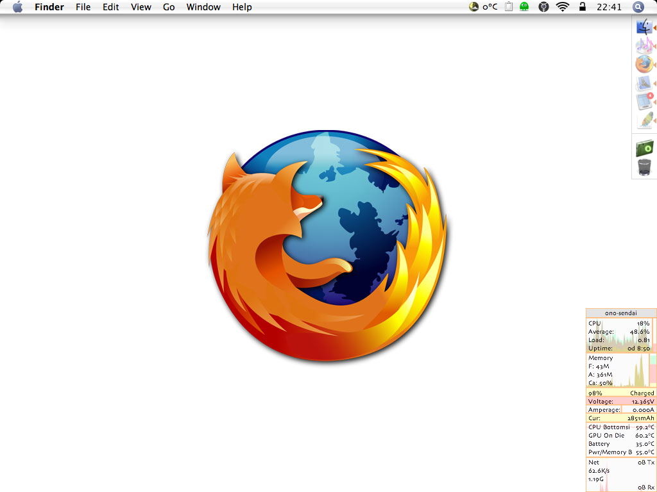657x492 pixels.
Task: Open the clipboard menu bar icon
Action: click(508, 6)
